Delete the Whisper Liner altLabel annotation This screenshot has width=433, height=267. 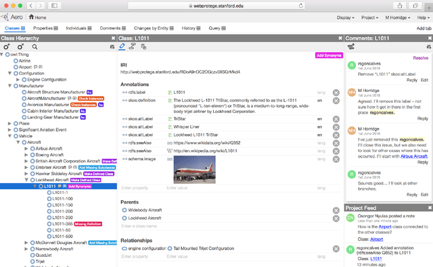coord(336,127)
